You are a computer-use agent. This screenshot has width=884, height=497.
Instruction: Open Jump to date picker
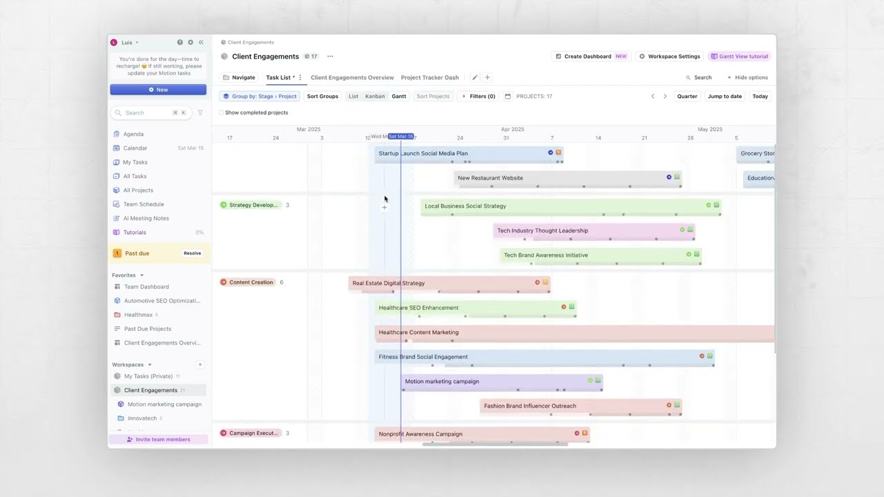pos(724,96)
